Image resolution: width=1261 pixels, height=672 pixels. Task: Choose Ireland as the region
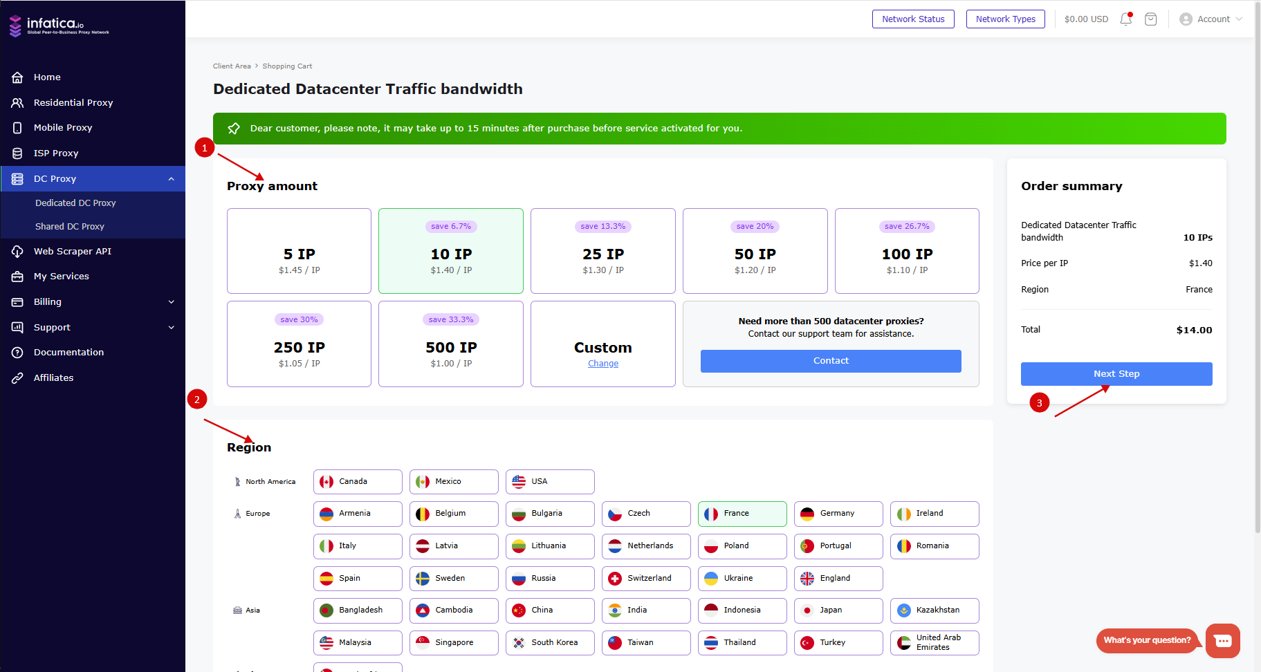click(935, 514)
